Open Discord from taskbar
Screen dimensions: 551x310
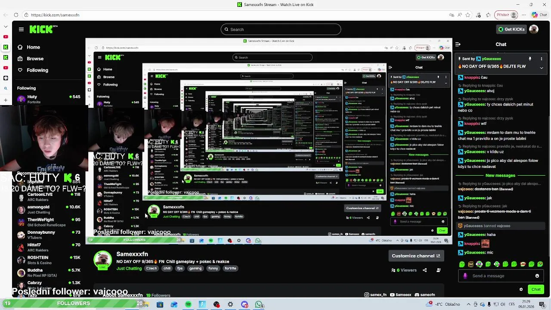pos(245,305)
